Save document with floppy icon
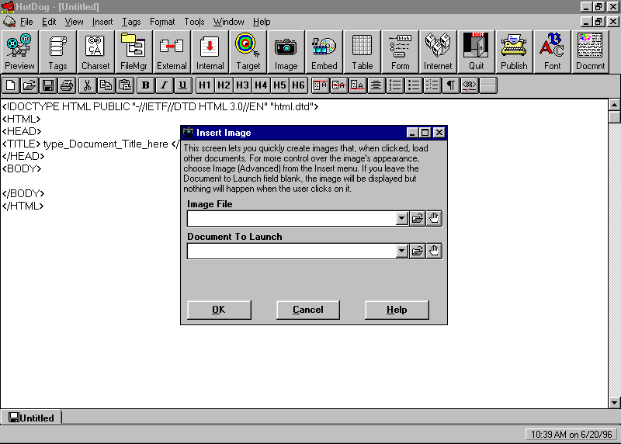The image size is (621, 444). [x=48, y=85]
